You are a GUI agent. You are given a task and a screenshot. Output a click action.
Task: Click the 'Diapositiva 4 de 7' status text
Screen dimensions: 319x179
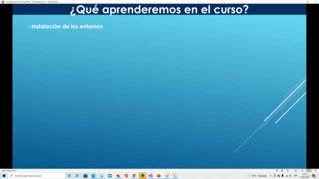click(9, 171)
